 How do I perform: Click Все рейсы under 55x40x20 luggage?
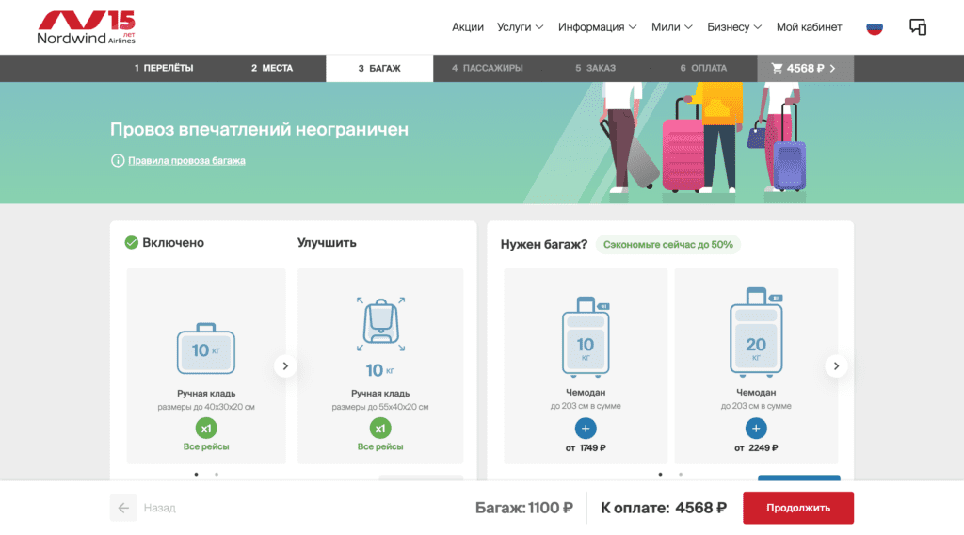380,446
